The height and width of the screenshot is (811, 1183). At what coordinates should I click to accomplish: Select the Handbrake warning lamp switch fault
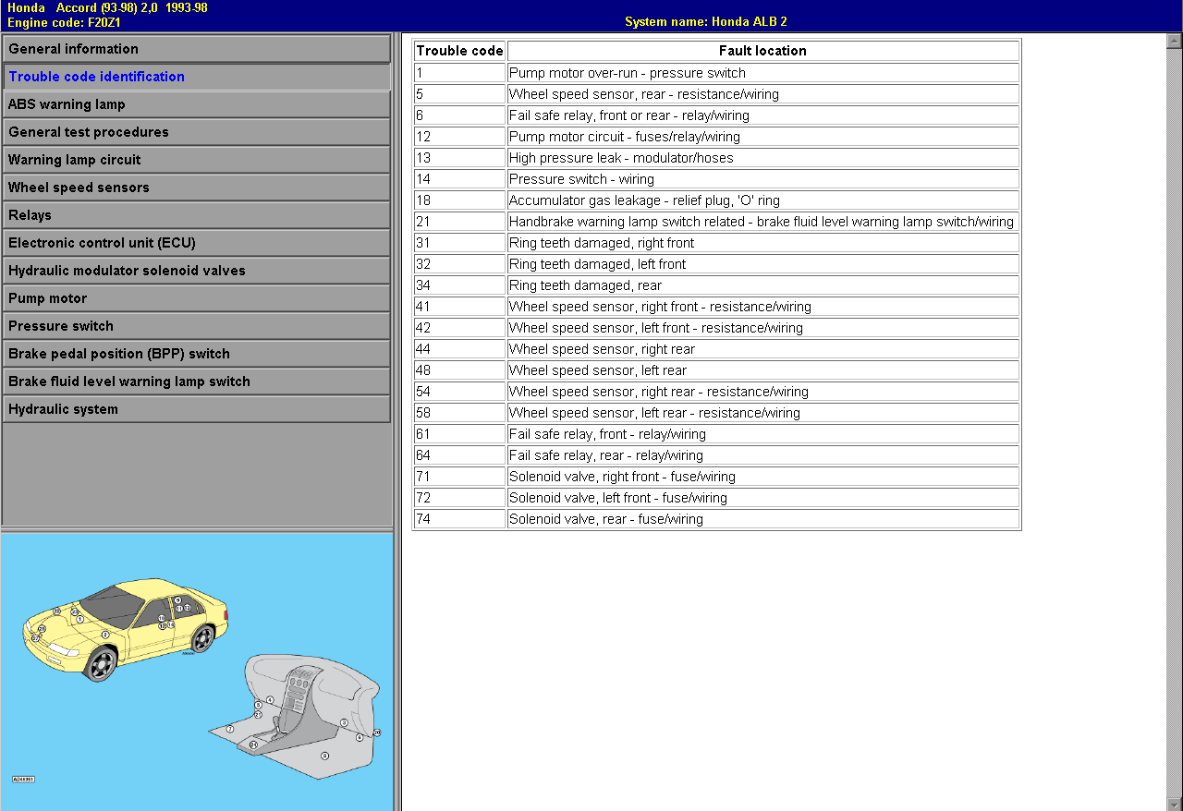(763, 222)
